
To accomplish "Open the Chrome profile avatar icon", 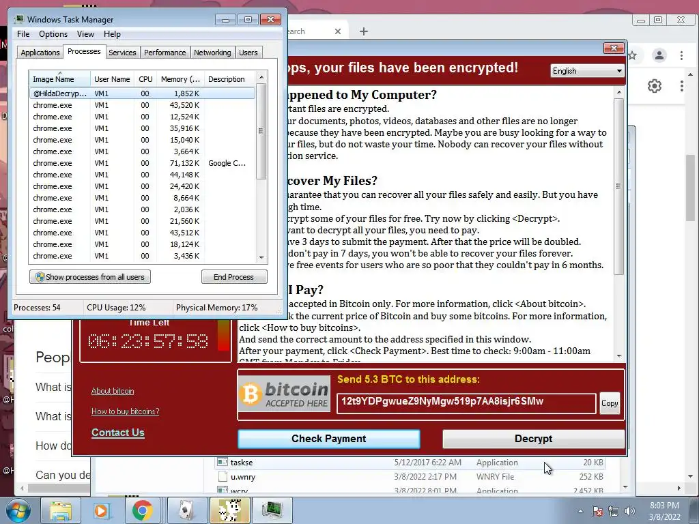I will click(659, 55).
